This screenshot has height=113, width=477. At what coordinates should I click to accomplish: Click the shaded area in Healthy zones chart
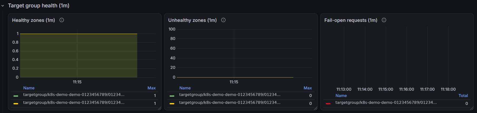(79, 55)
